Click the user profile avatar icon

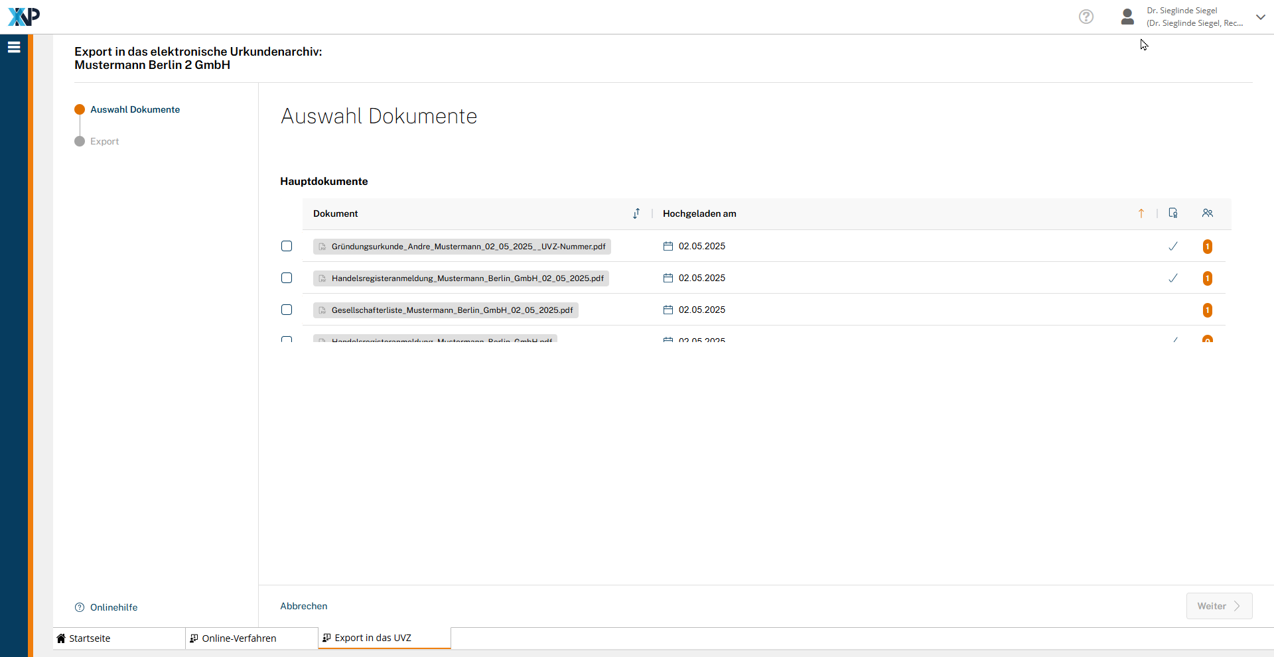(1127, 17)
